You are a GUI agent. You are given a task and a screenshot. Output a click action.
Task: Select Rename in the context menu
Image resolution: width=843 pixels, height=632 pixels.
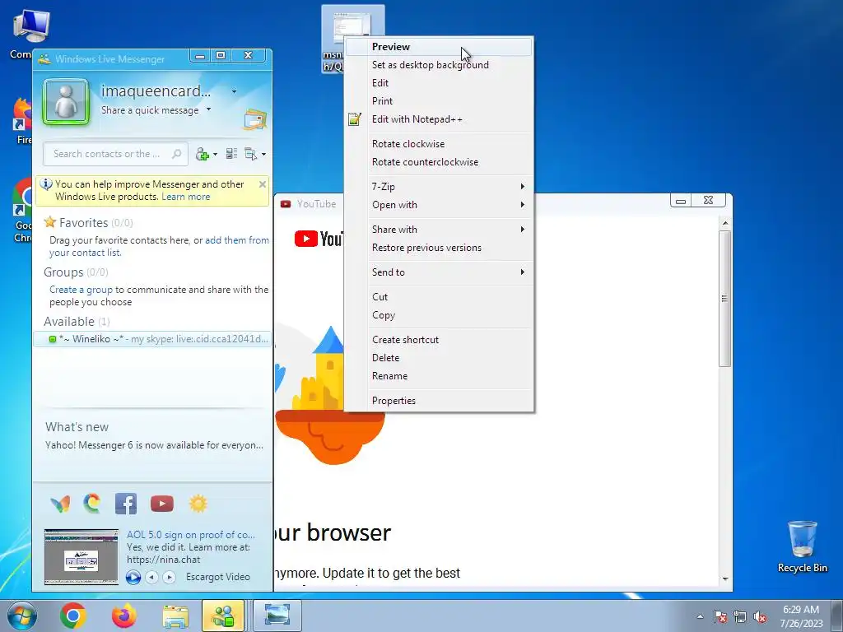coord(439,376)
